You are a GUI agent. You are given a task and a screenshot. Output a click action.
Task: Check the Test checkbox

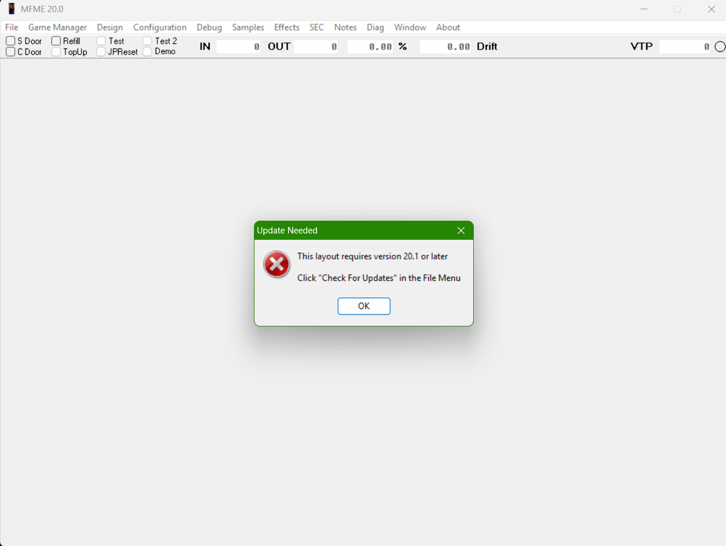coord(101,41)
